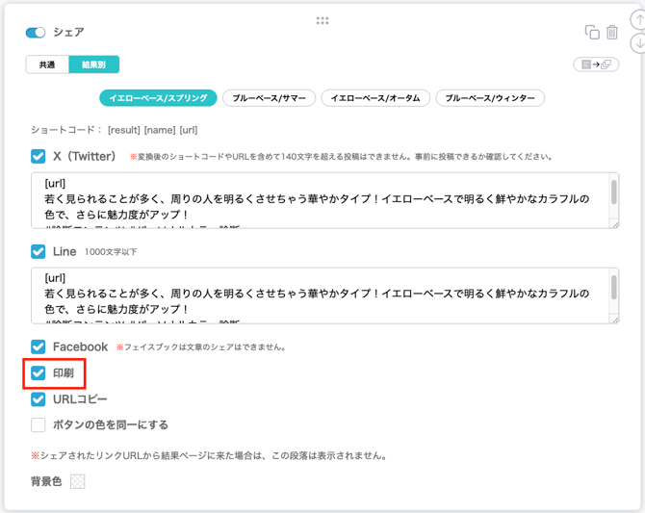Viewport: 645px width, 513px height.
Task: Click the X (Twitter) text area scrollbar
Action: click(x=614, y=192)
